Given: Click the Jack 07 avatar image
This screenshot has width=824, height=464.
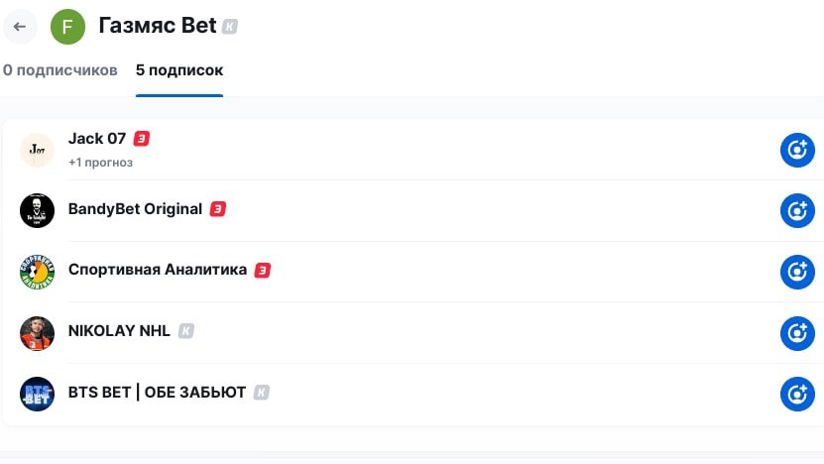Looking at the screenshot, I should (38, 150).
